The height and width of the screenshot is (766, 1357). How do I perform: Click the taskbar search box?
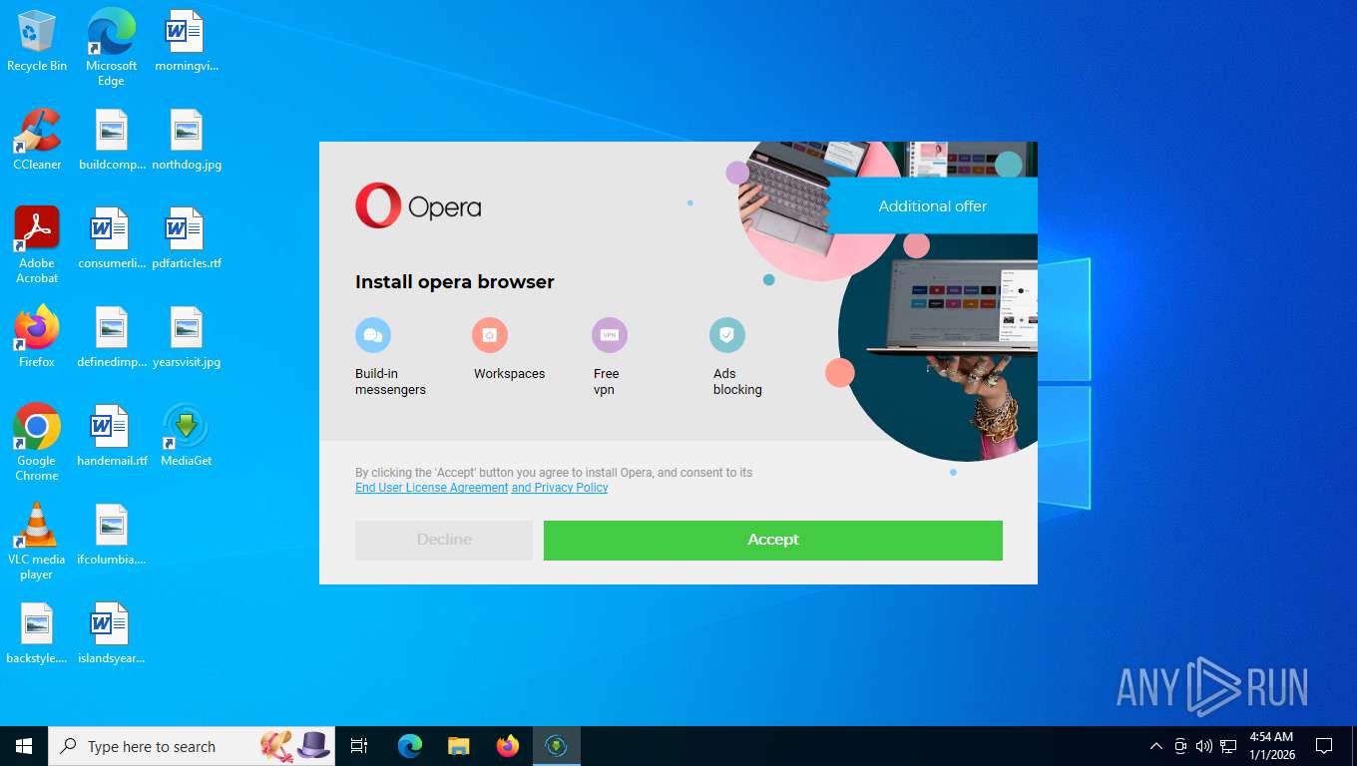(x=192, y=746)
